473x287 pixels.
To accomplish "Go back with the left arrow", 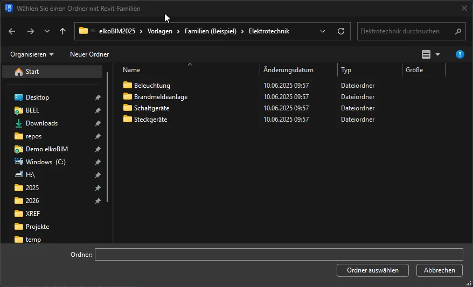I will (12, 31).
